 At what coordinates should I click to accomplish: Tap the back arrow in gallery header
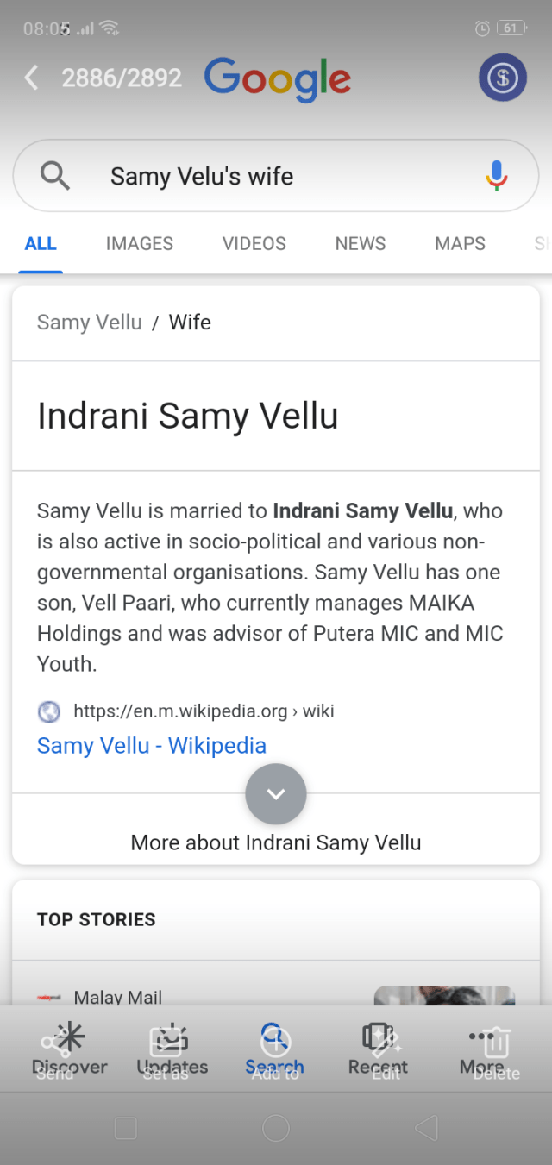32,78
